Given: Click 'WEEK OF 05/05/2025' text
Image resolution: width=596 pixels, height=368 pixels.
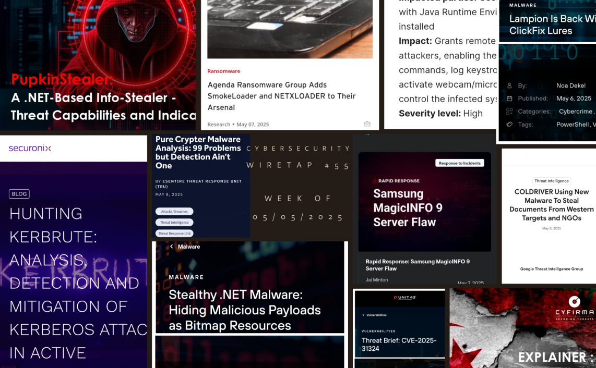Looking at the screenshot, I should click(x=298, y=208).
